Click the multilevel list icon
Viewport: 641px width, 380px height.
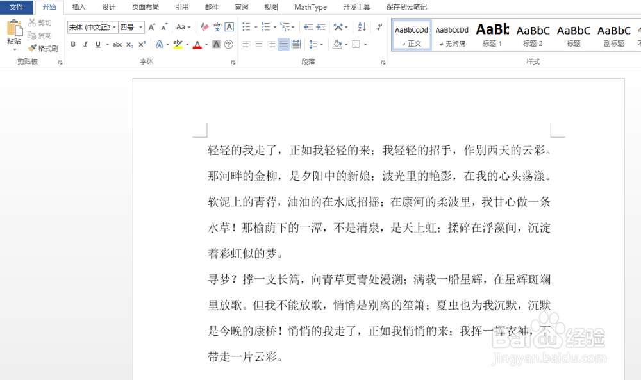click(x=285, y=28)
